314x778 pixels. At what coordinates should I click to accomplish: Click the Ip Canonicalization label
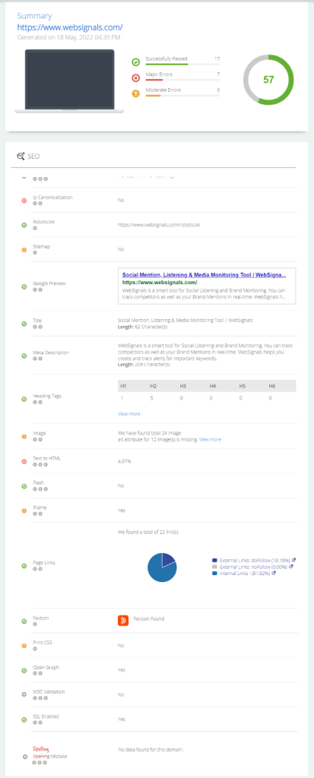[x=52, y=197]
